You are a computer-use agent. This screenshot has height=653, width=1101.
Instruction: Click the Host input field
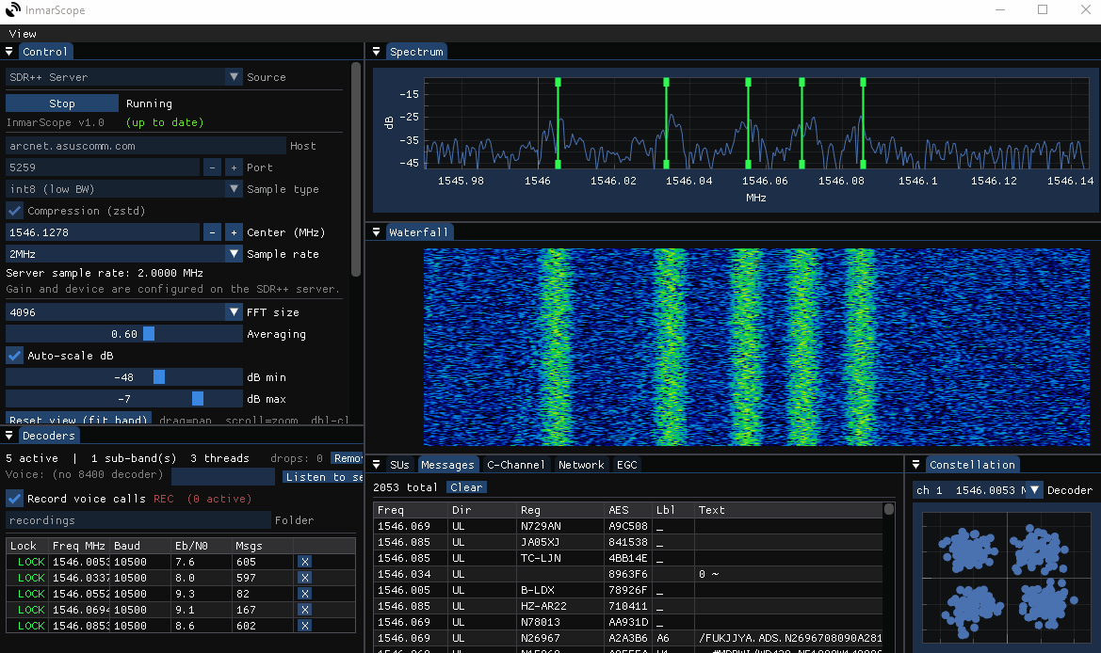145,146
